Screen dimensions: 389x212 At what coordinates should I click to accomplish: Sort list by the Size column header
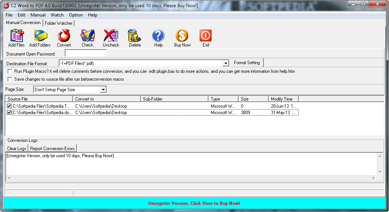coord(253,99)
